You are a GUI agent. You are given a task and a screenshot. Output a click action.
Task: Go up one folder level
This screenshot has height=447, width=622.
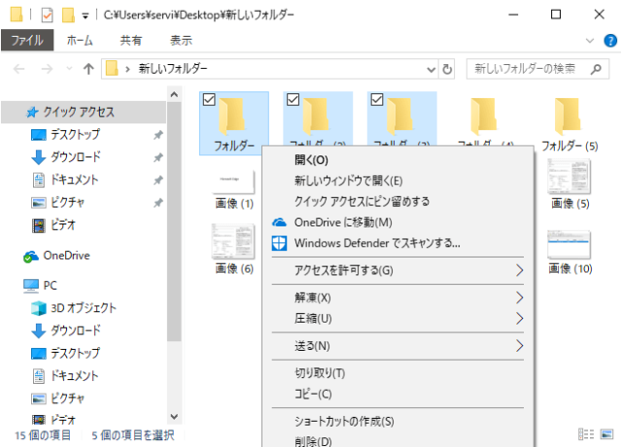(x=88, y=69)
